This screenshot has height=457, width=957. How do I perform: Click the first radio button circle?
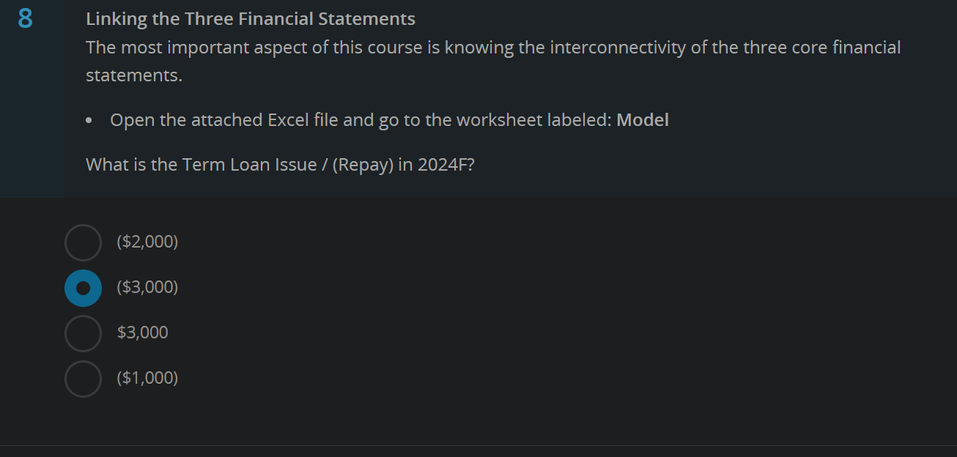pyautogui.click(x=83, y=242)
